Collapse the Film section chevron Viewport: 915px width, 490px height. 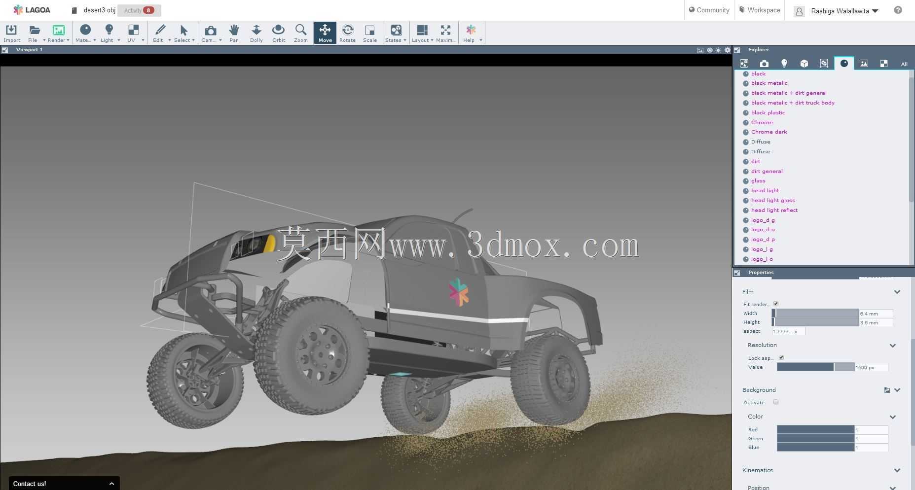pyautogui.click(x=897, y=292)
